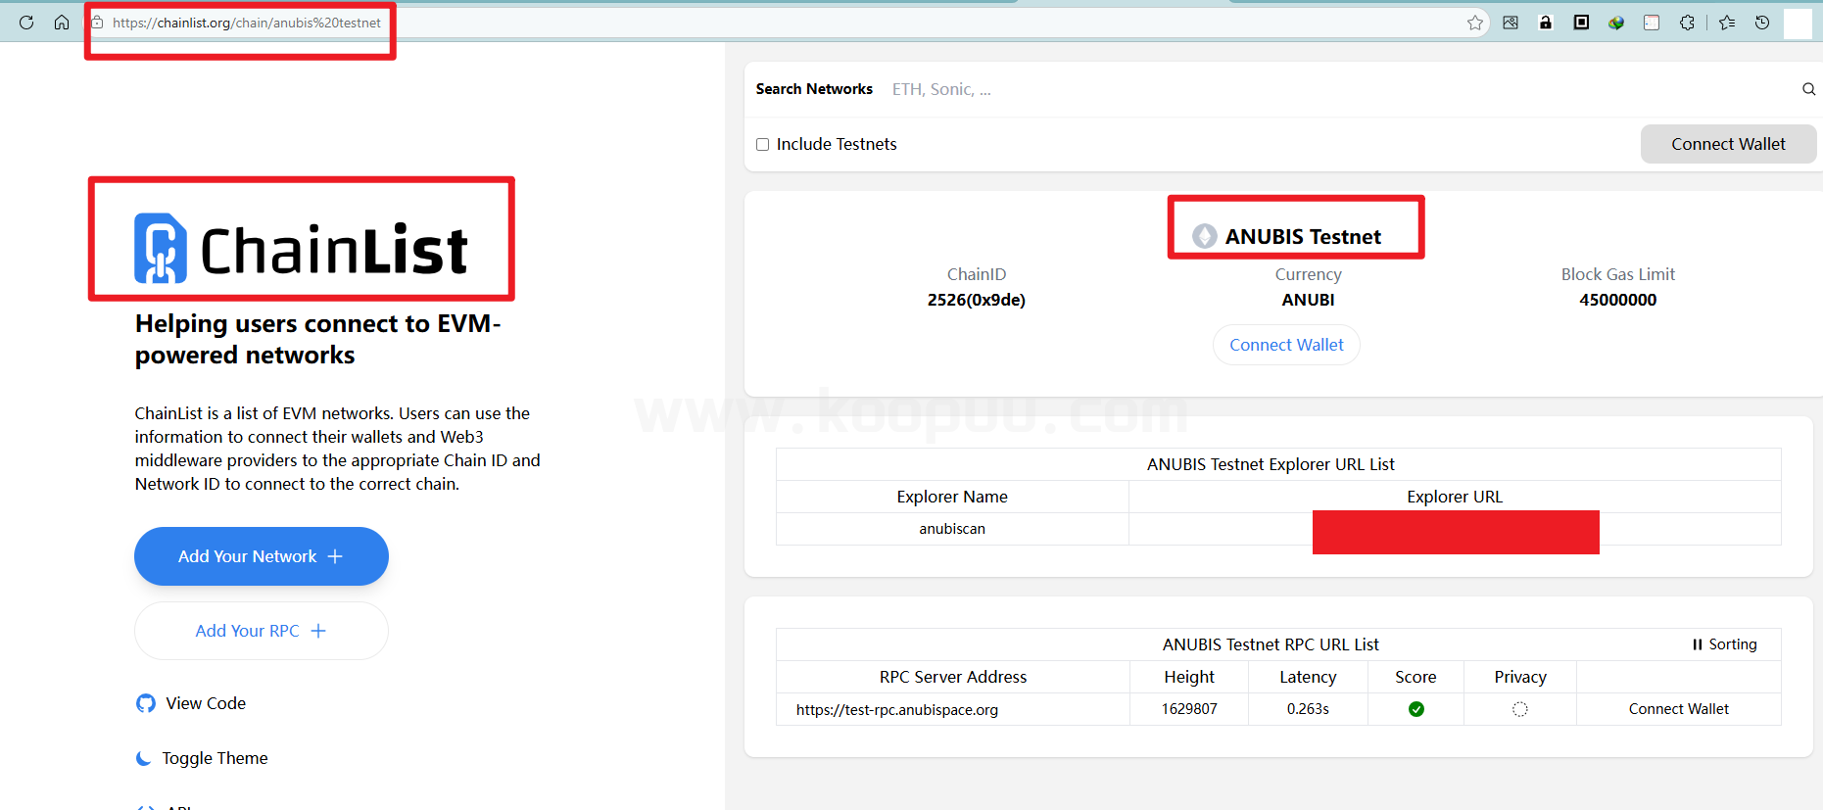
Task: Click the ChainList logo
Action: click(301, 249)
